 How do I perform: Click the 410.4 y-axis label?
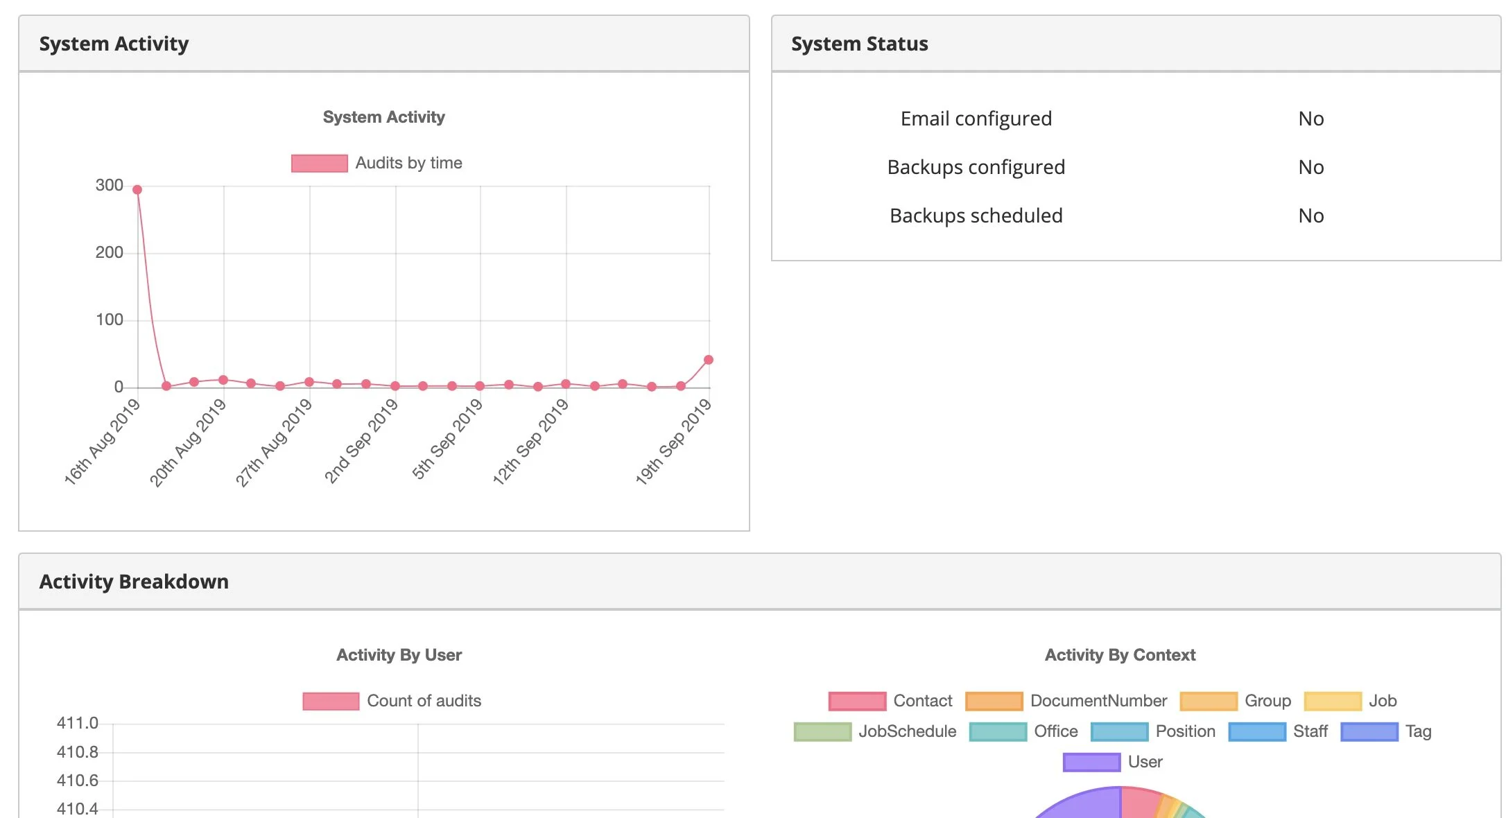click(x=78, y=809)
